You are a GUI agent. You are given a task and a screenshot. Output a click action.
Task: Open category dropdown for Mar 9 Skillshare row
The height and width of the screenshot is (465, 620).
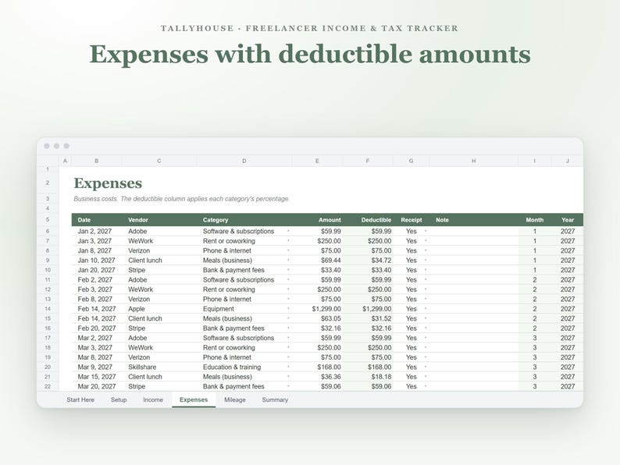288,367
